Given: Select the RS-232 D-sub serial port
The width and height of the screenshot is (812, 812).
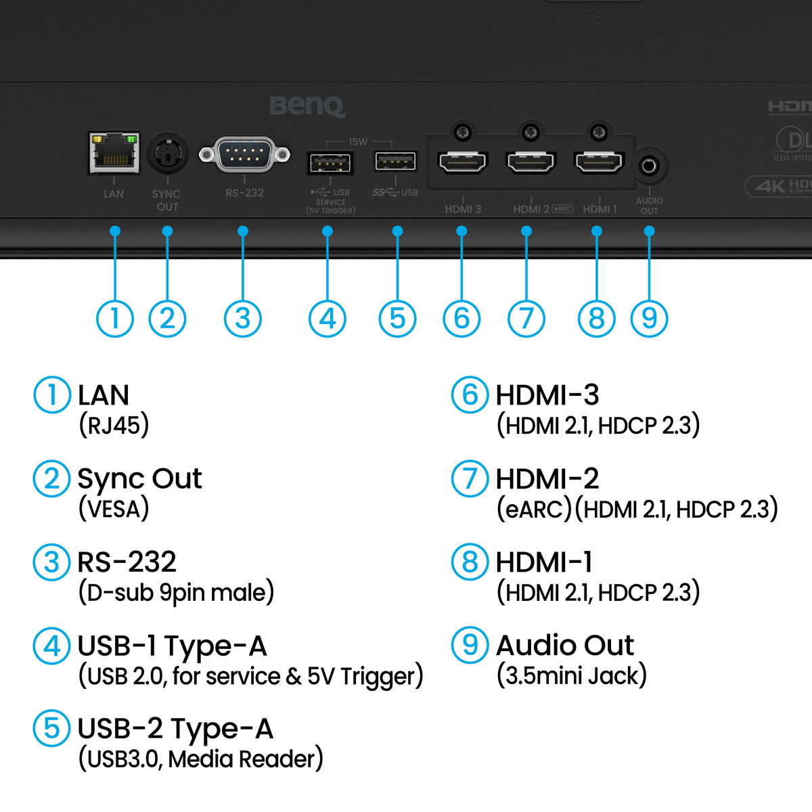Looking at the screenshot, I should (x=244, y=154).
